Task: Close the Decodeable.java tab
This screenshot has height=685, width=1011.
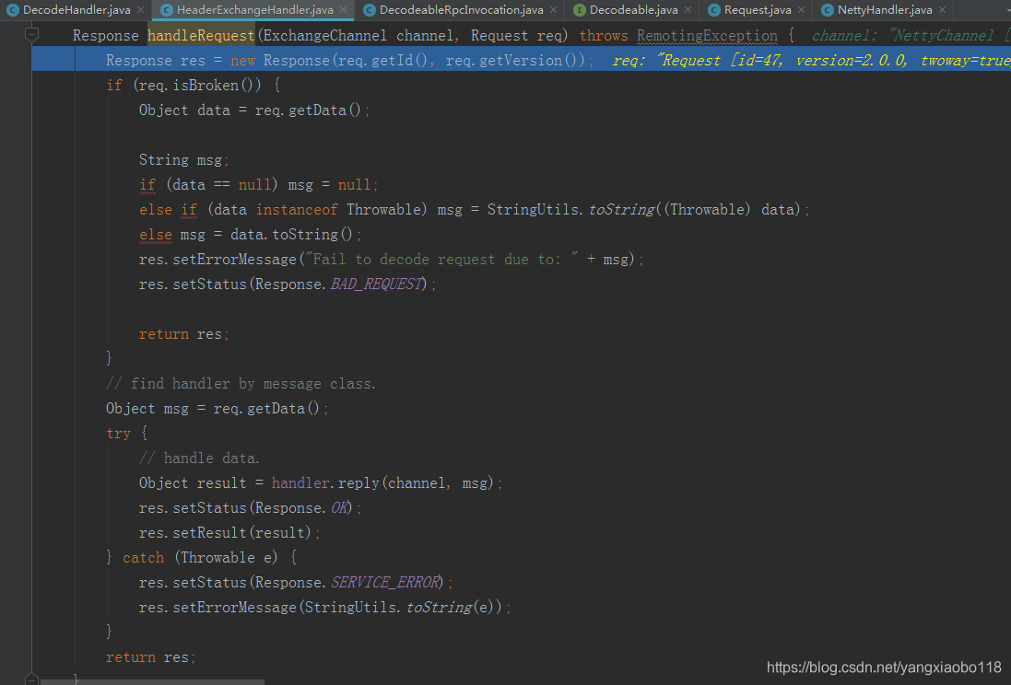Action: coord(688,9)
